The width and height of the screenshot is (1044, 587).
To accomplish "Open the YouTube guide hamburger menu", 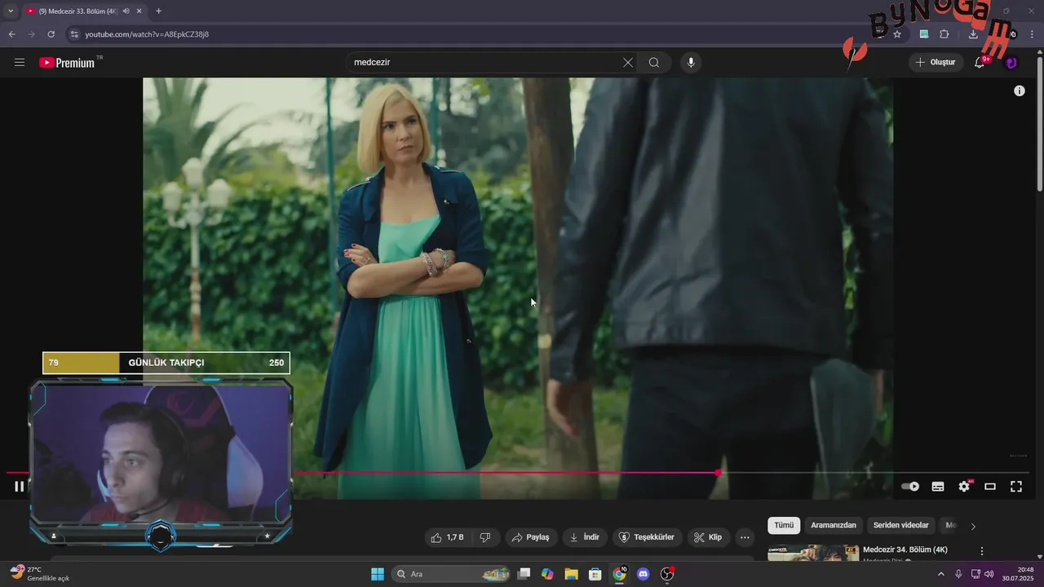I will 20,63.
